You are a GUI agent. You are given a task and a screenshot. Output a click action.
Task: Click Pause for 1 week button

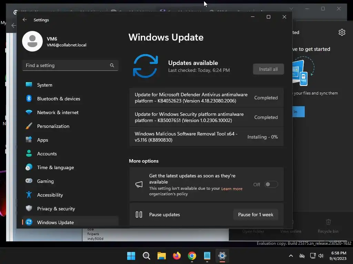(x=255, y=214)
